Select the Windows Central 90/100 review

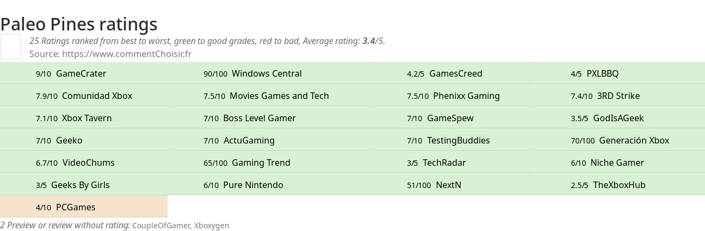(252, 73)
